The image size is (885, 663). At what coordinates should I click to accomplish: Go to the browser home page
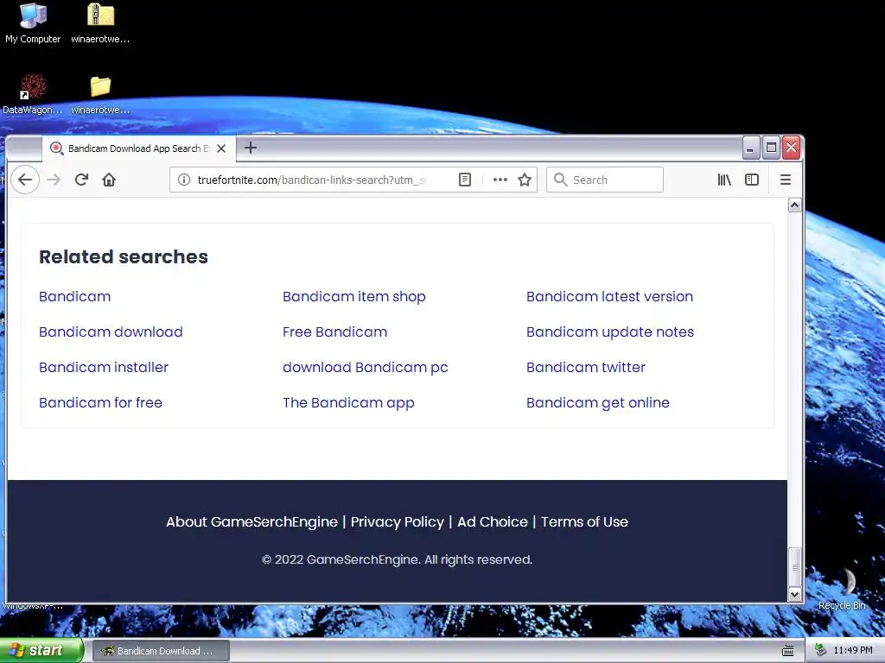pyautogui.click(x=109, y=180)
